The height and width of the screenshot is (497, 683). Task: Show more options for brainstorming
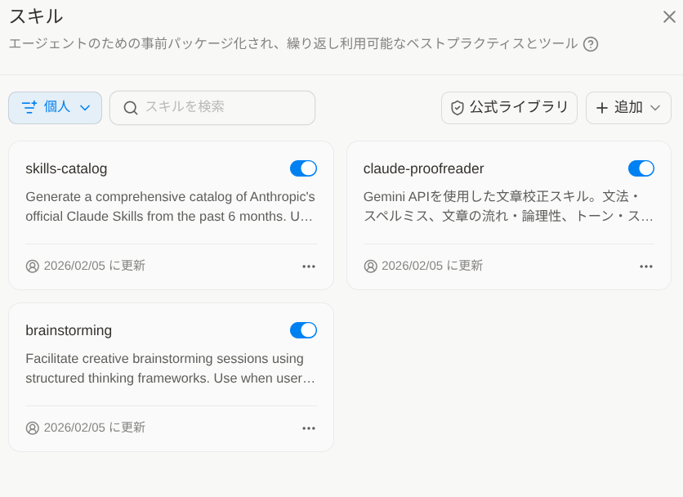308,428
